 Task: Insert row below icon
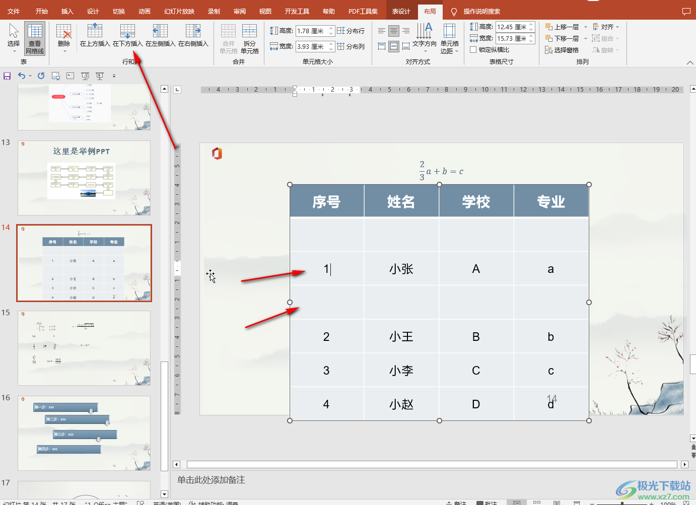click(127, 31)
